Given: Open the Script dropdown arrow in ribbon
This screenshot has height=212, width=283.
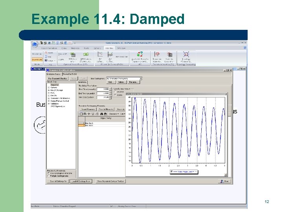Looking at the screenshot, I should (55, 61).
